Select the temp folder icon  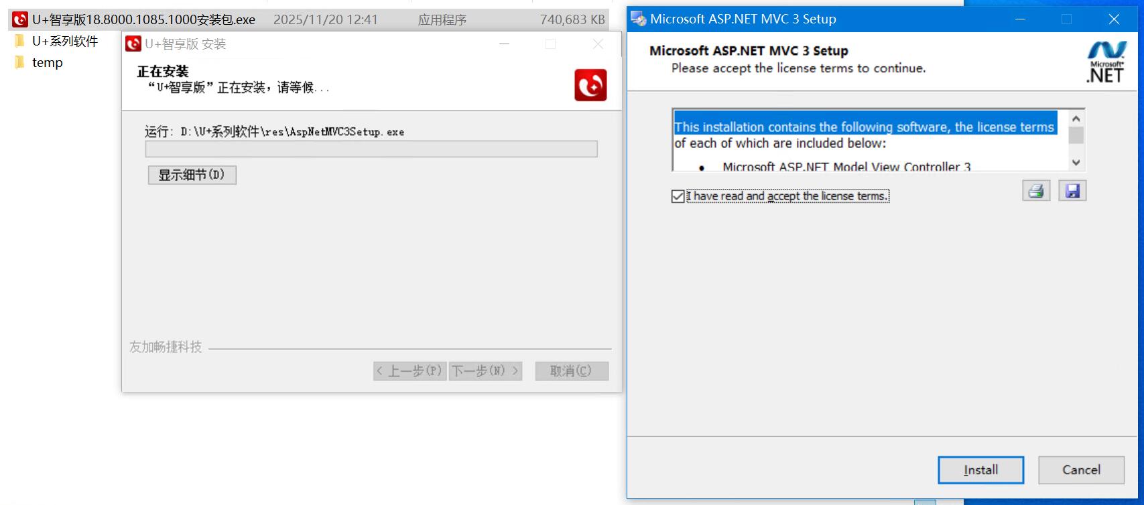click(x=19, y=63)
